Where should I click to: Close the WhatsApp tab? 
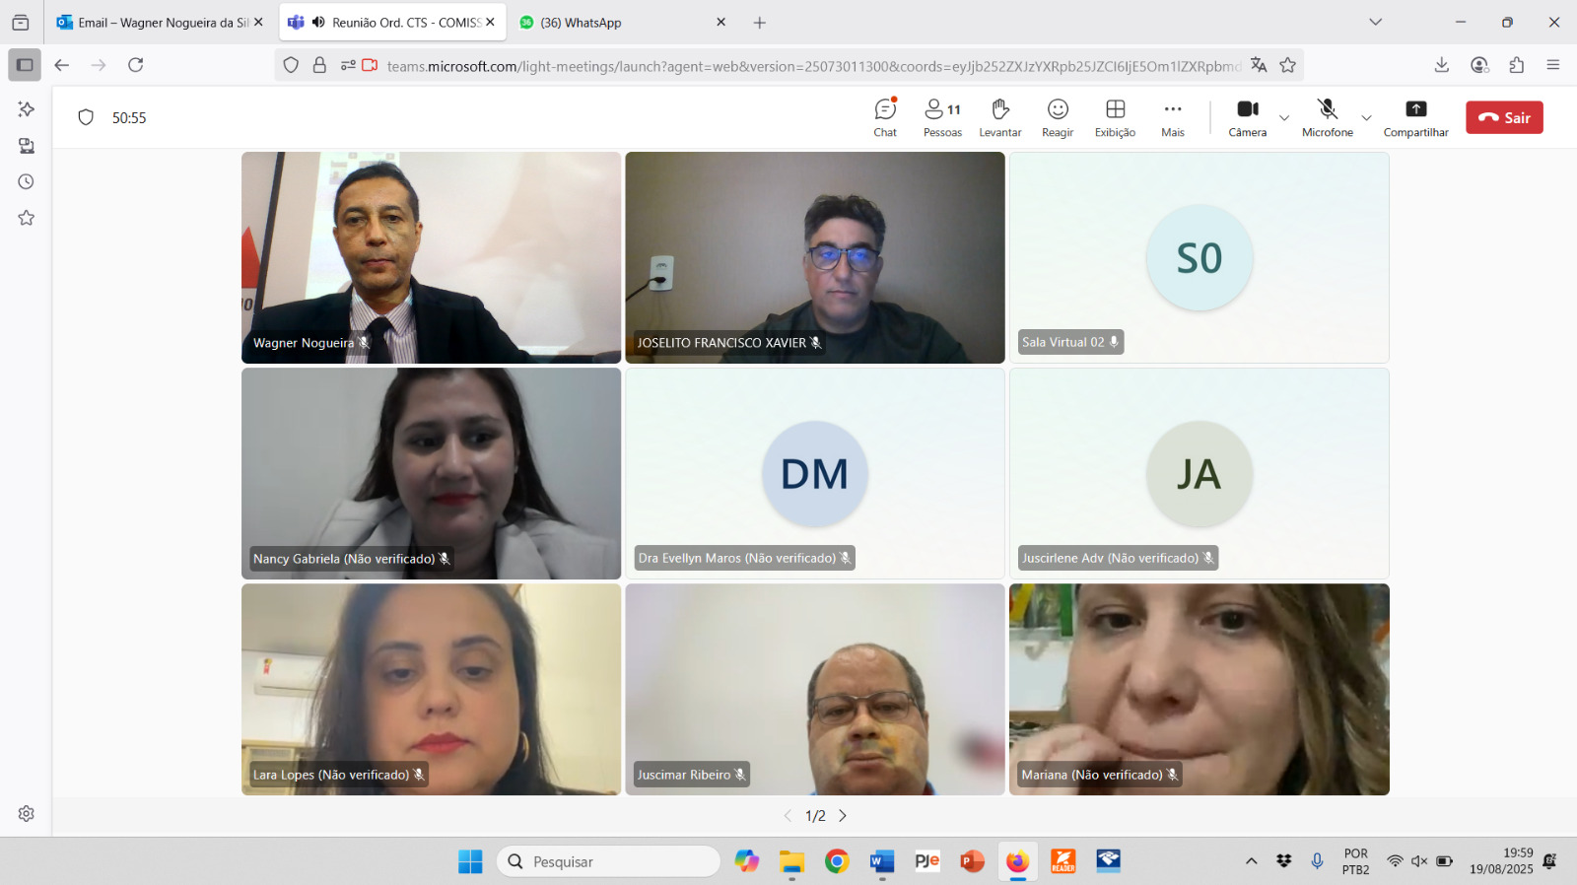click(x=720, y=22)
